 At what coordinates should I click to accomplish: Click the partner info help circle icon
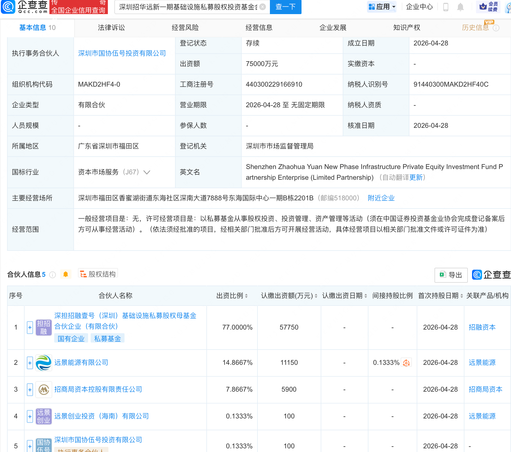coord(53,275)
